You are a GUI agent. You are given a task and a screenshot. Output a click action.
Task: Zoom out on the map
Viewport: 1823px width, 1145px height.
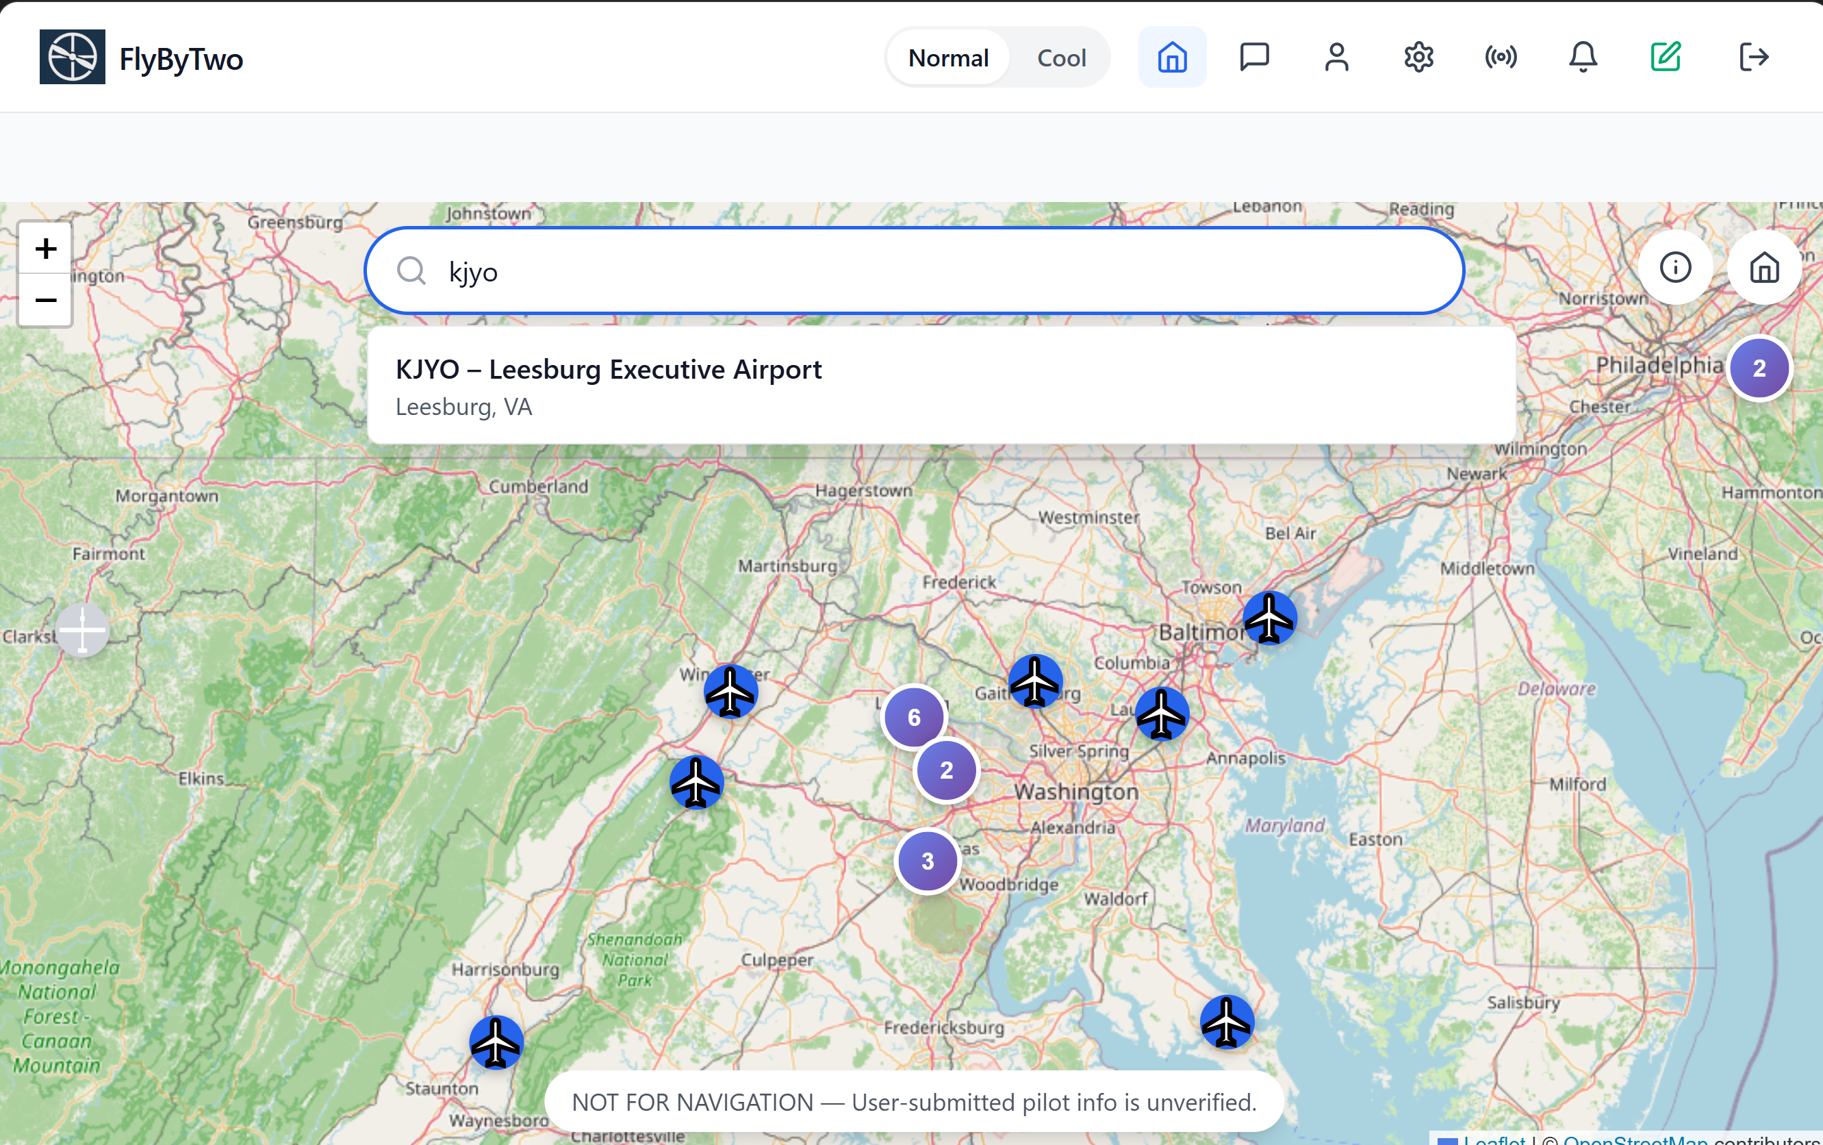[45, 301]
